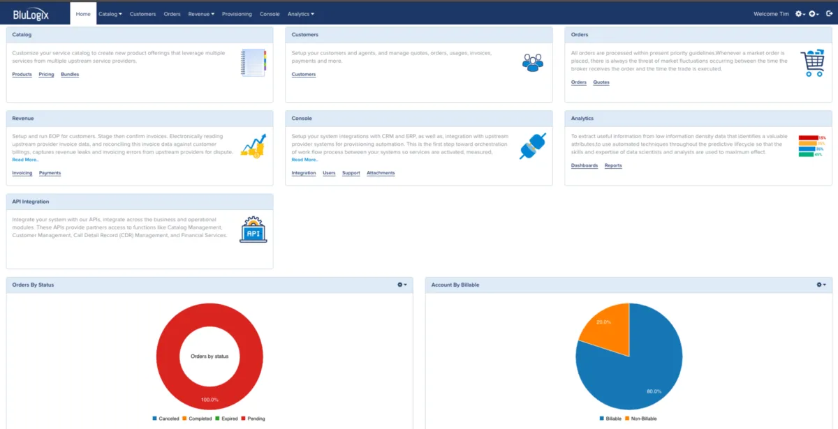Screen dimensions: 838x429
Task: Toggle Expired legend item
Action: click(226, 419)
